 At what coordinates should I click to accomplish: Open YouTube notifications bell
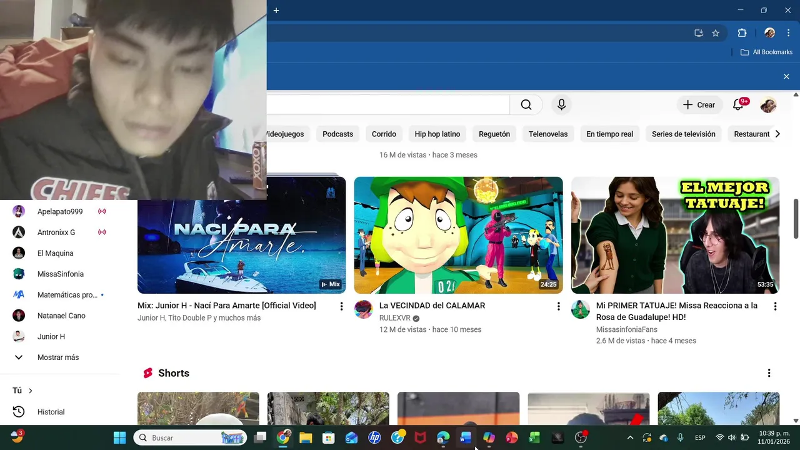pos(738,105)
